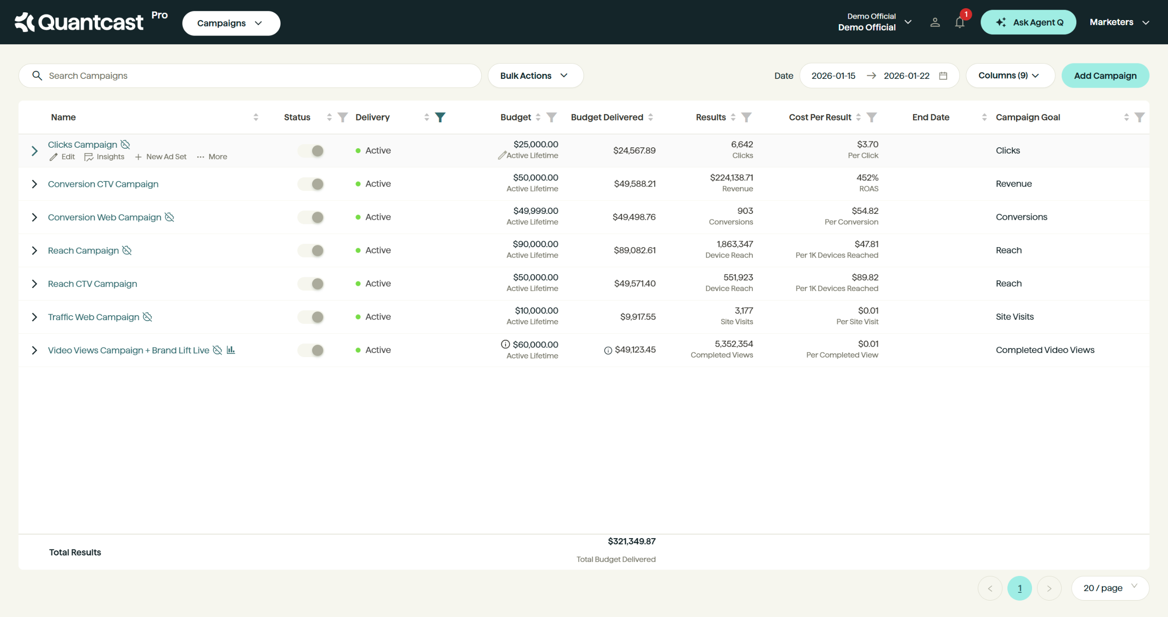Click the Delivery column filter icon
The image size is (1168, 617).
click(x=440, y=117)
